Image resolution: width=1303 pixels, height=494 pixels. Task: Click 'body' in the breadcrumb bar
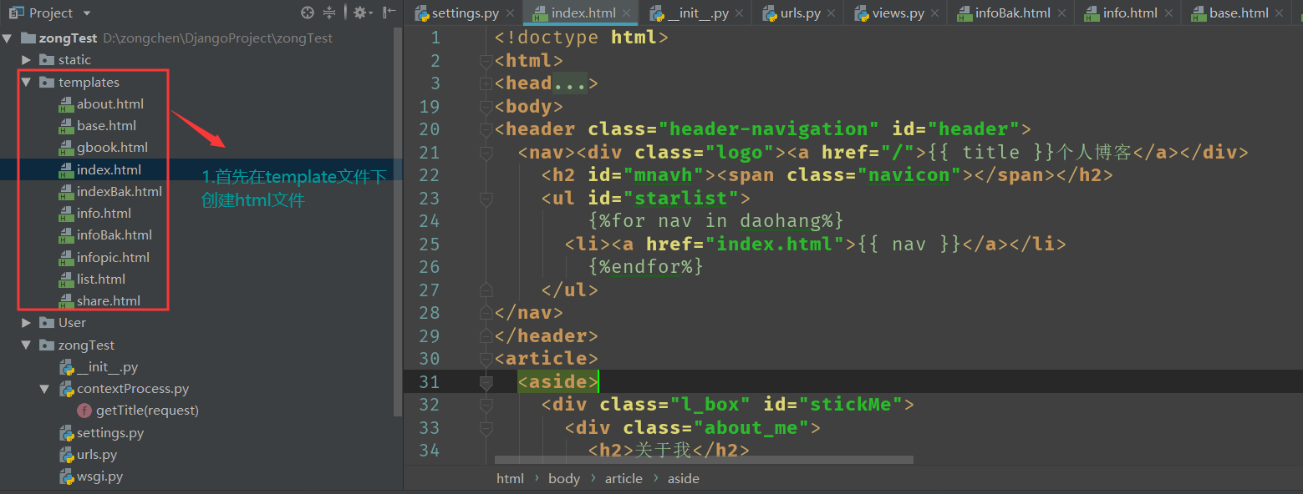point(564,479)
